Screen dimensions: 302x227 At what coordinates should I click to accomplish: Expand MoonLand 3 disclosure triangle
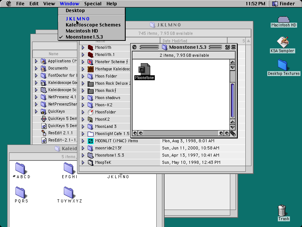pyautogui.click(x=83, y=126)
